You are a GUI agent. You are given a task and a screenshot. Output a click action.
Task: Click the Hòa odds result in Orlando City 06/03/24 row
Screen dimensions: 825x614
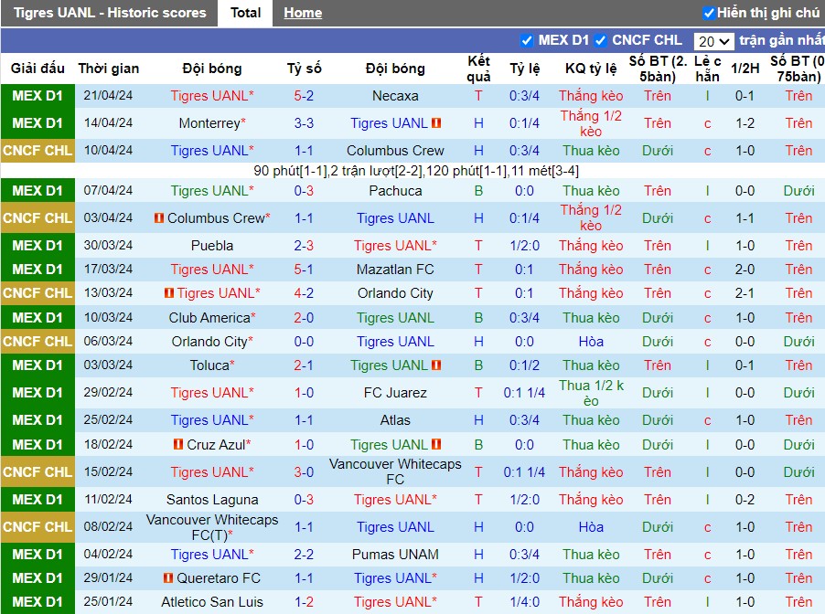(591, 341)
